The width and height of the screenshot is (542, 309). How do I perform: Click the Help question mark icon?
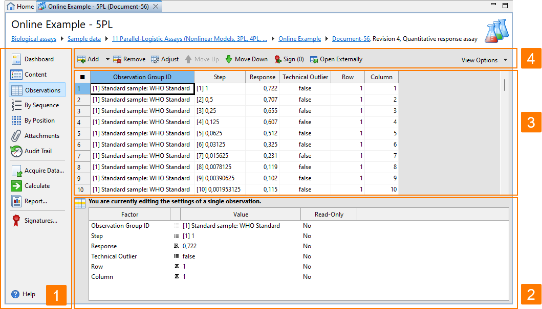tap(15, 294)
